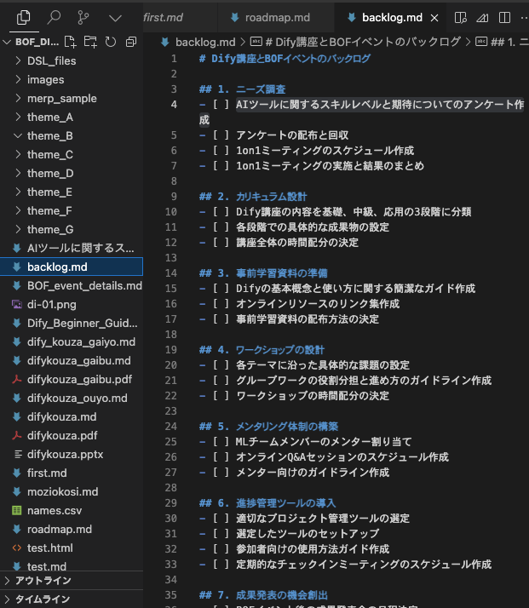Close the backlog.md tab
The height and width of the screenshot is (608, 529).
click(434, 18)
